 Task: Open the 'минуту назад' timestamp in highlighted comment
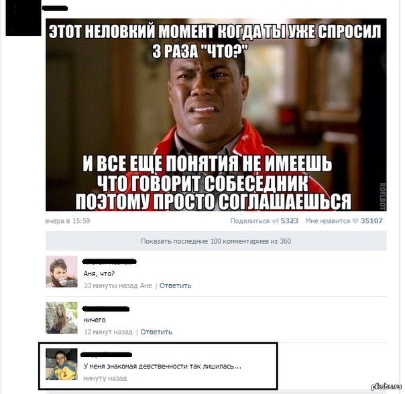[105, 378]
